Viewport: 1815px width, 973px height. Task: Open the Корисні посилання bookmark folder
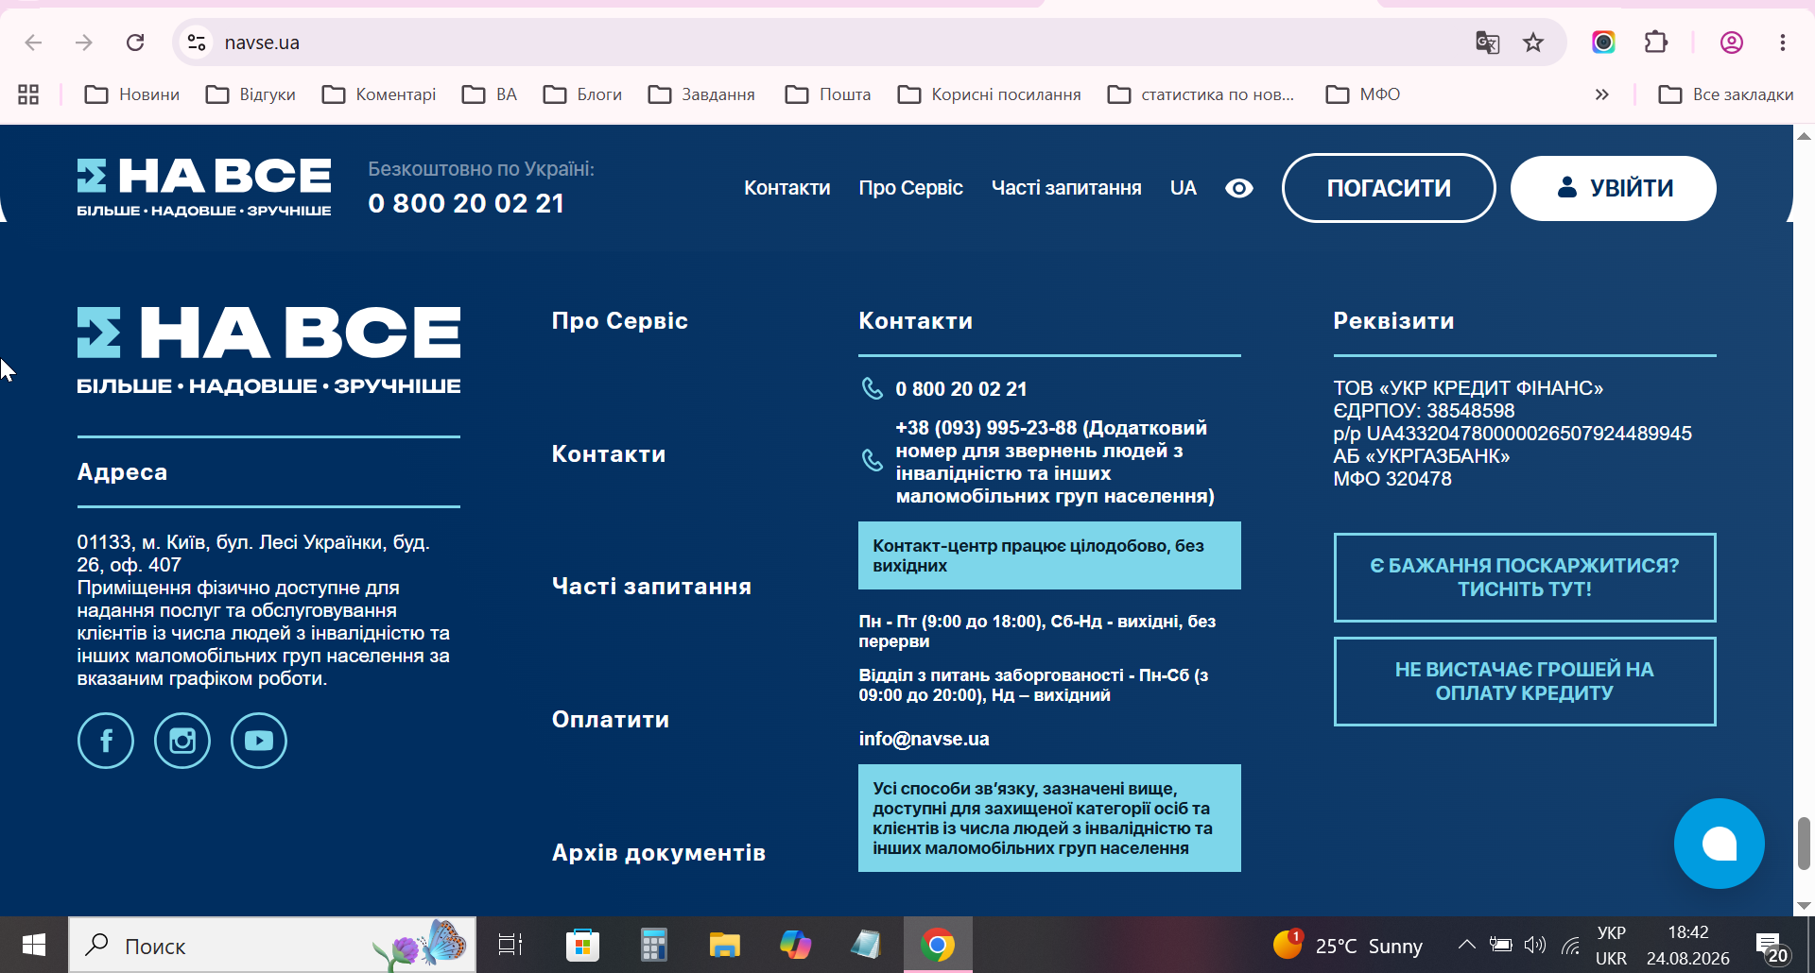click(989, 94)
